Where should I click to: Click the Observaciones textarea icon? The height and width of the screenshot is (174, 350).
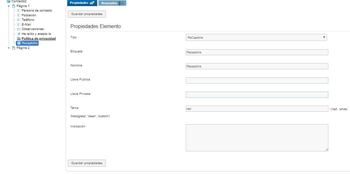(19, 29)
